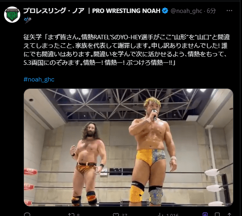The image size is (242, 216).
Task: Like the tweet with heart icon
Action: [x=116, y=215]
